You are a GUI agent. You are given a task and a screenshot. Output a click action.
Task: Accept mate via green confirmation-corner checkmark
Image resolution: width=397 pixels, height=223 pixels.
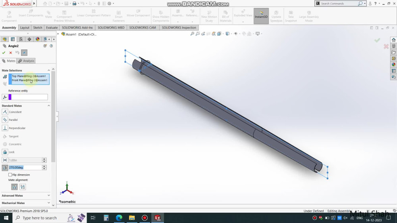(x=377, y=40)
